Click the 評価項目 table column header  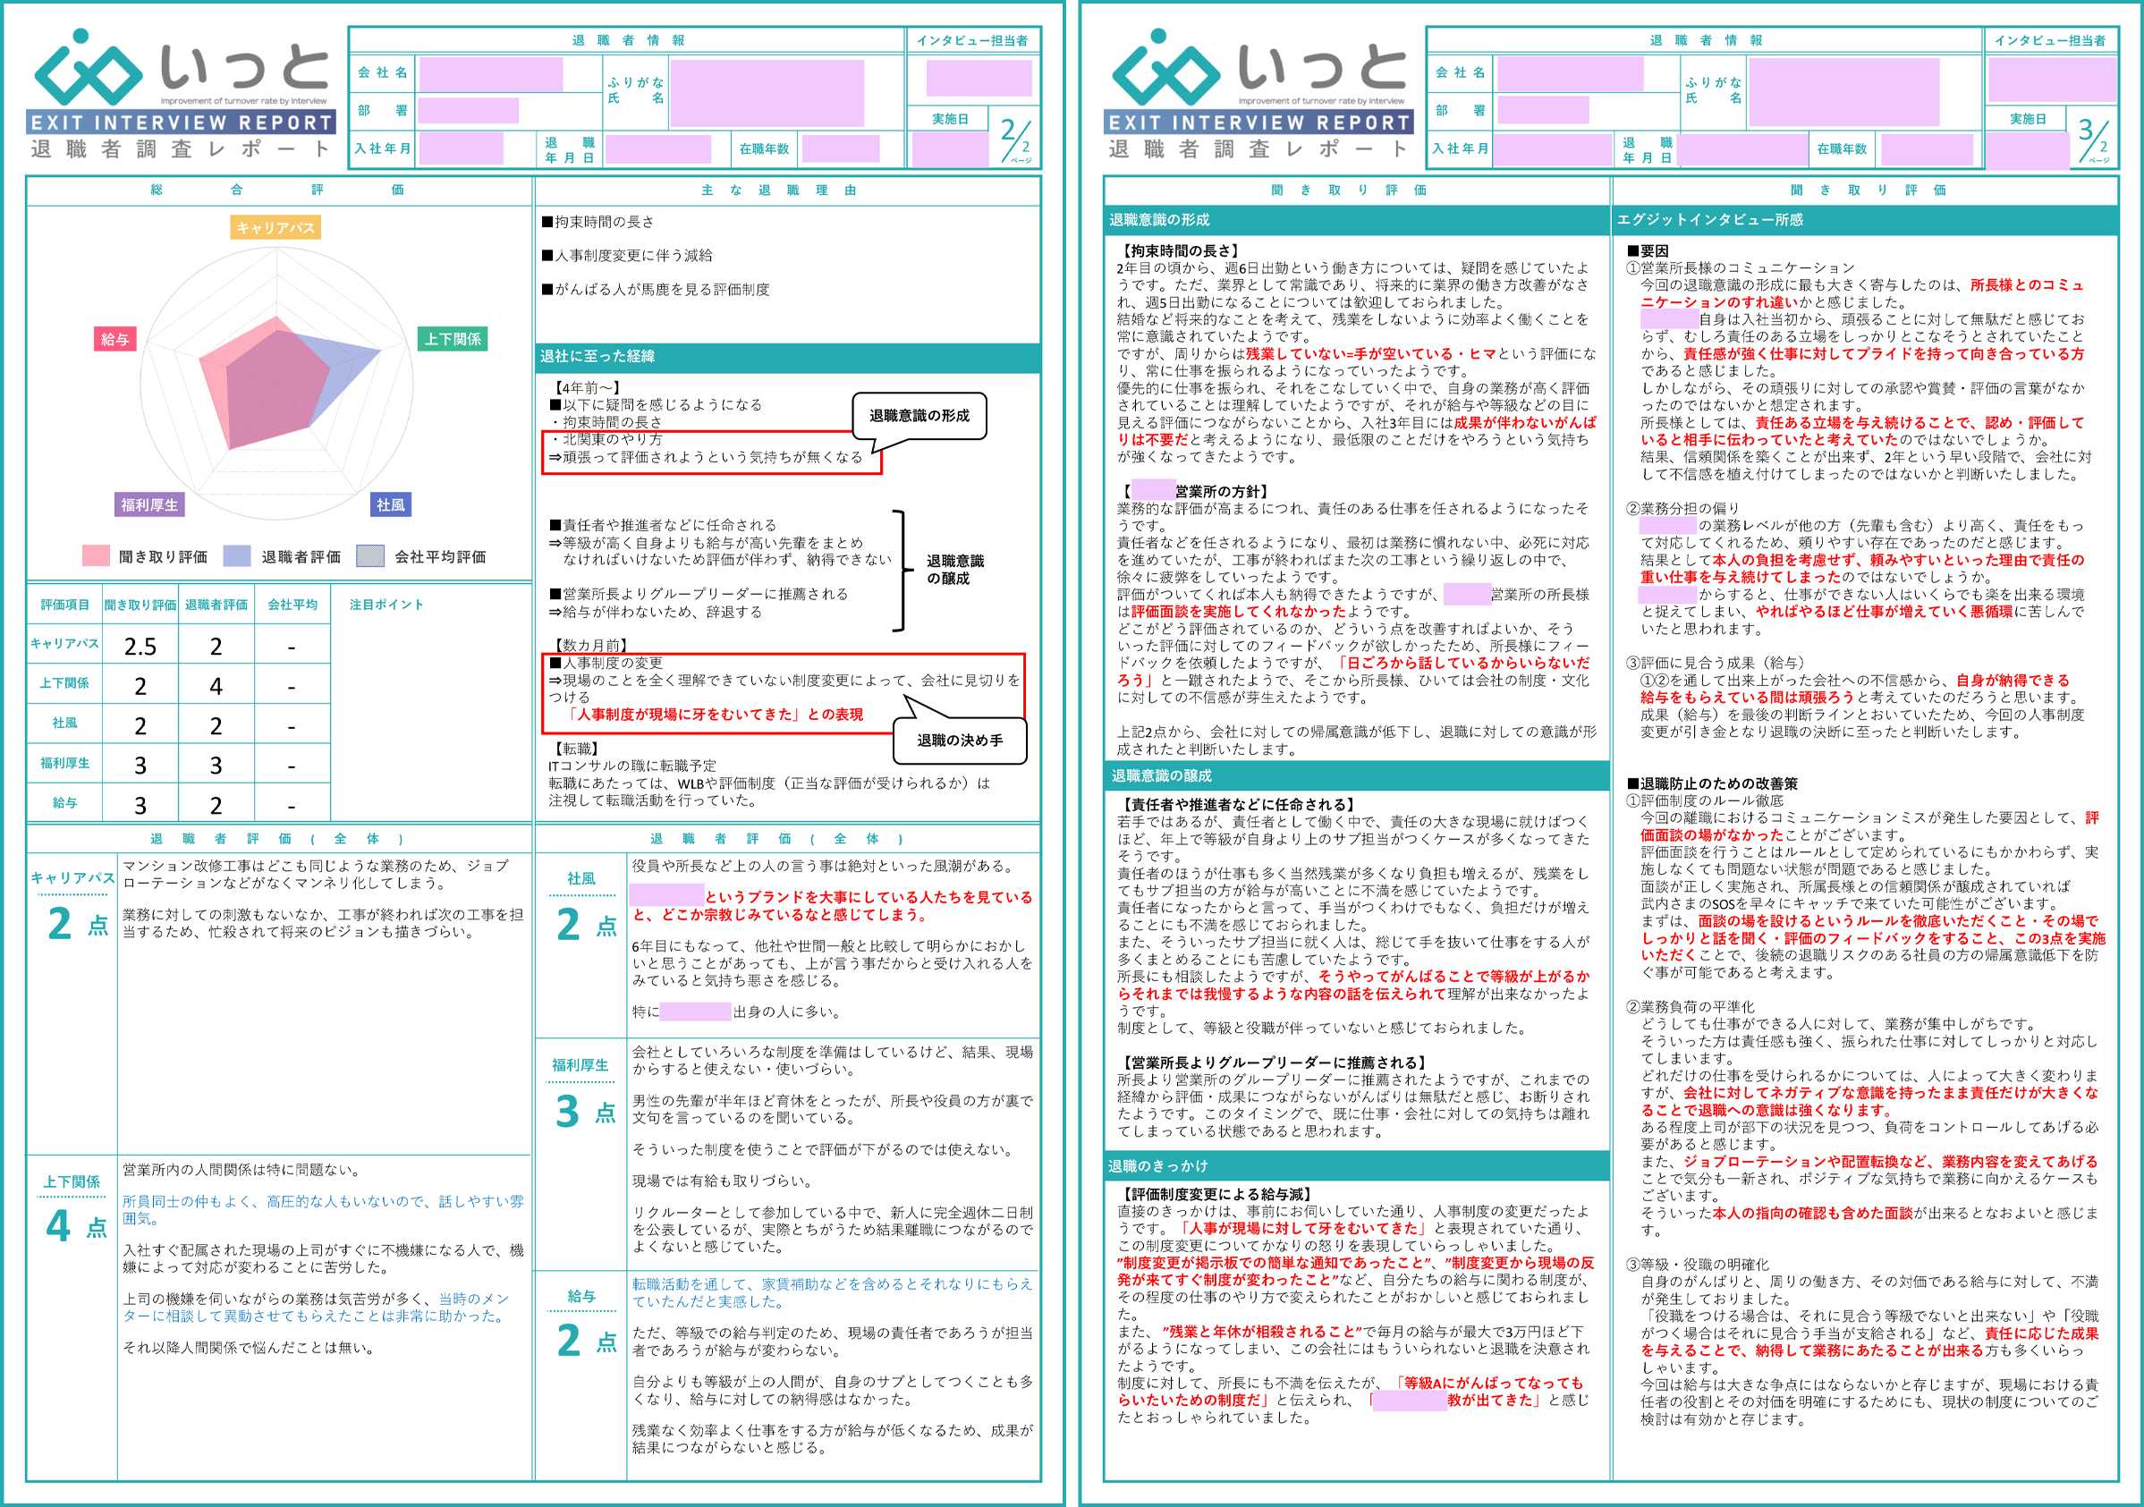click(x=64, y=605)
